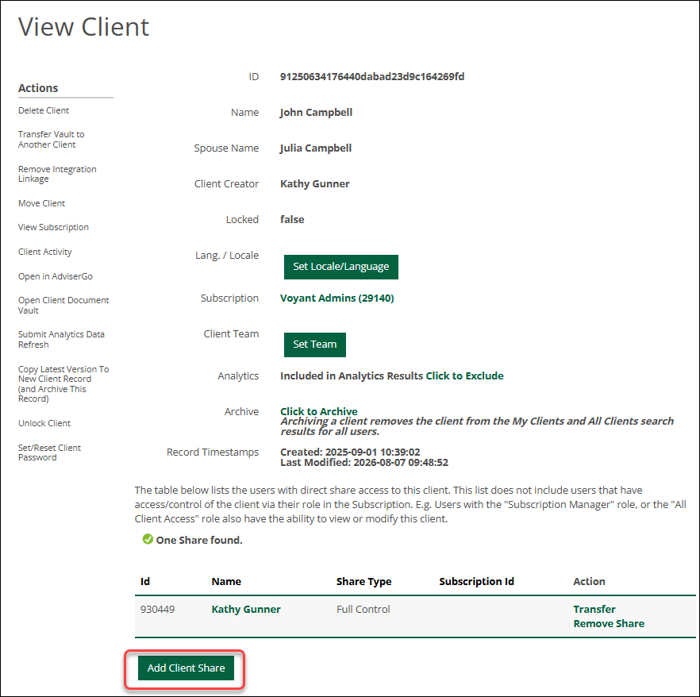Click the Click to Exclude analytics link
The width and height of the screenshot is (700, 697).
(464, 376)
